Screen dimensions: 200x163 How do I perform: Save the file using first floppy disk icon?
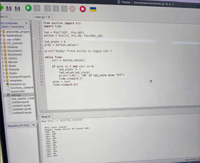point(9,8)
